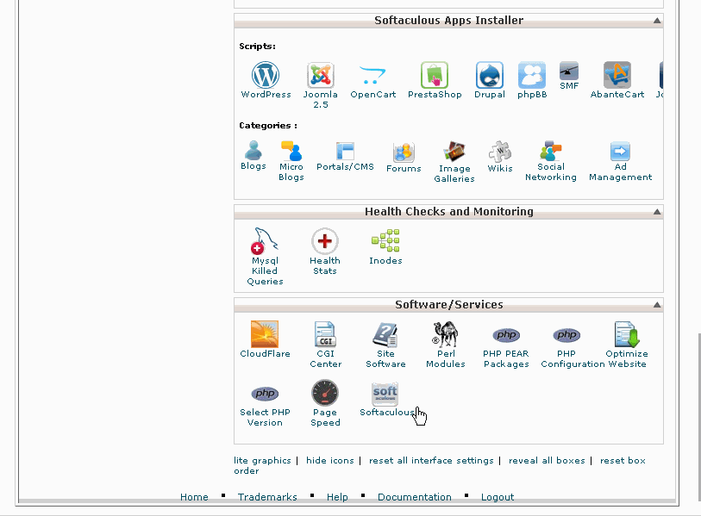The height and width of the screenshot is (516, 701).
Task: Click the Page Speed text label
Action: 325,417
